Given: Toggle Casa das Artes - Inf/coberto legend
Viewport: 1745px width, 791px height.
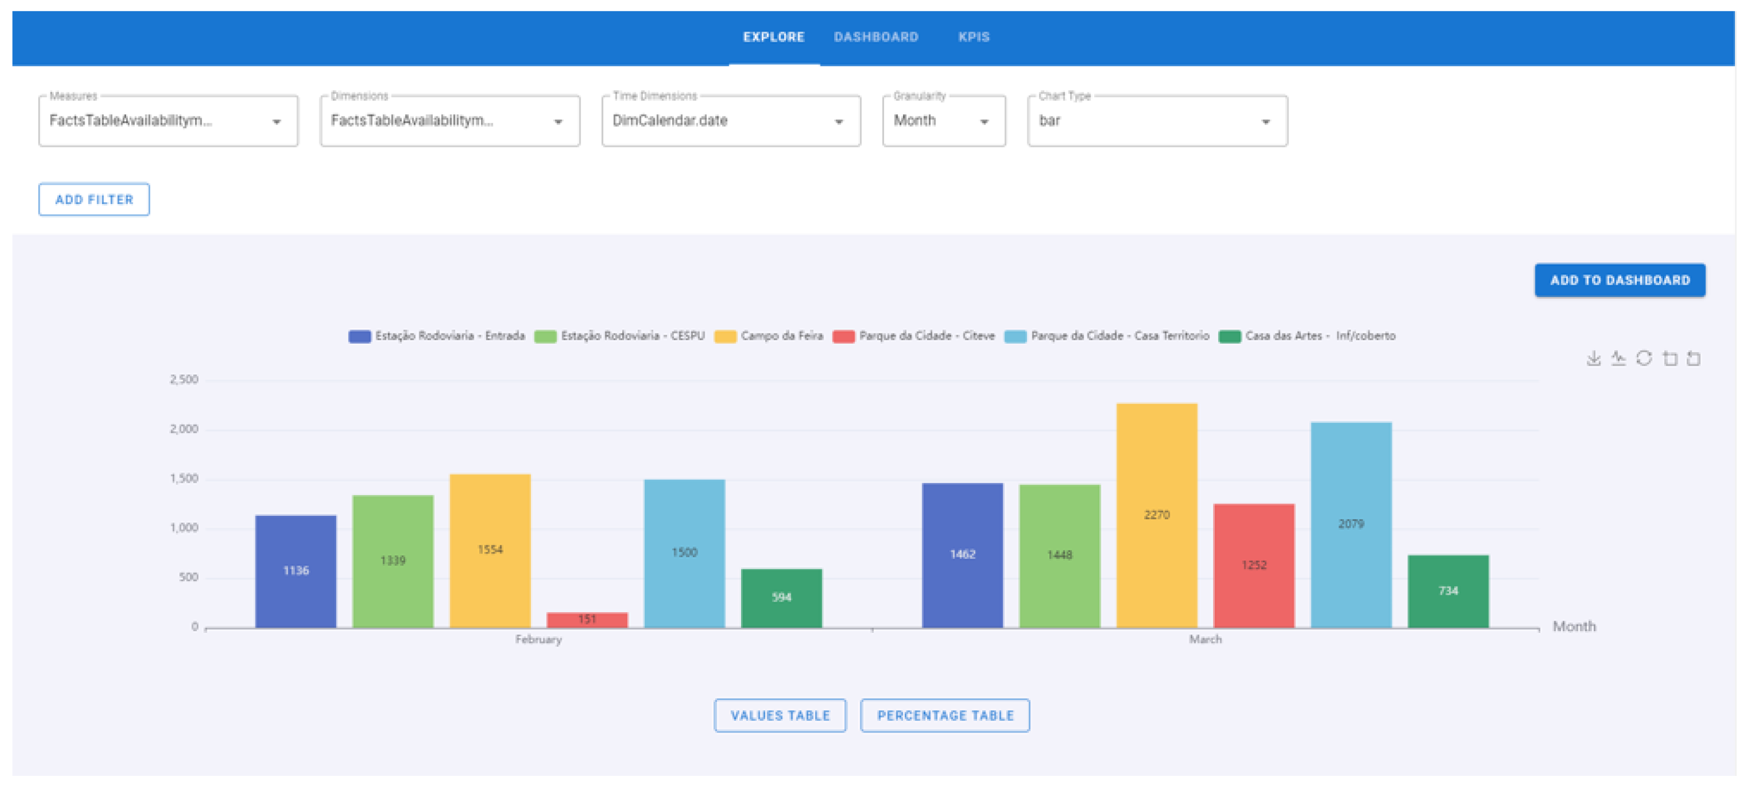Looking at the screenshot, I should (x=1307, y=336).
